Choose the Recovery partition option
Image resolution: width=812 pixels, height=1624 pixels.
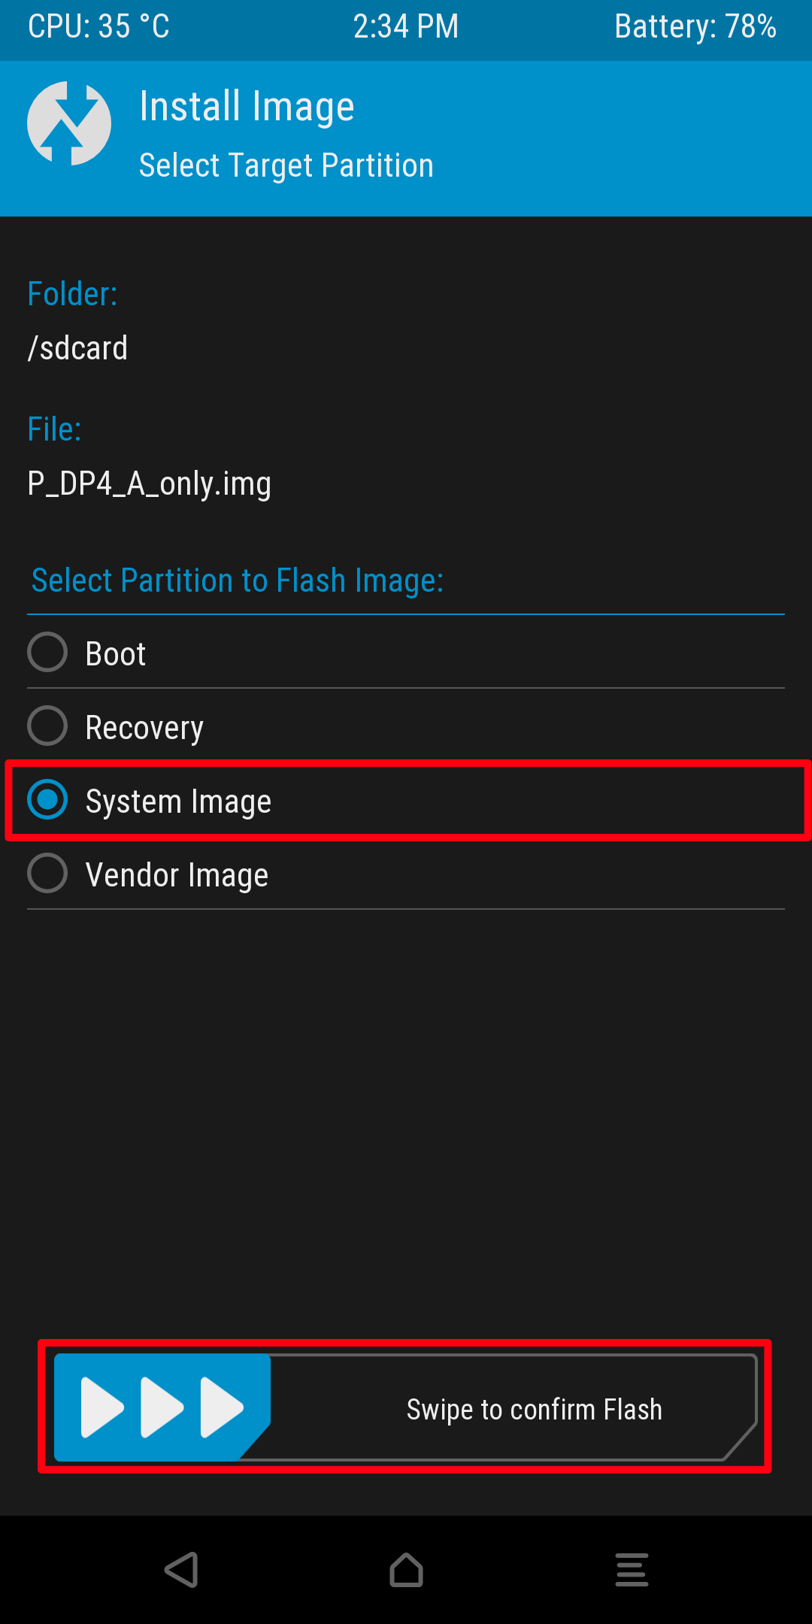click(x=47, y=726)
